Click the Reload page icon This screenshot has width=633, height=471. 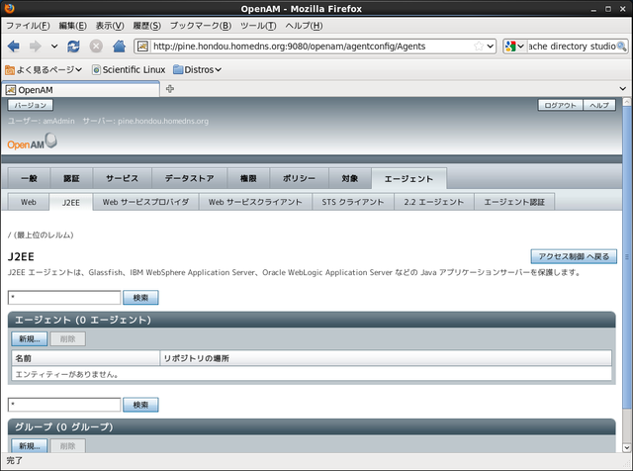[74, 47]
